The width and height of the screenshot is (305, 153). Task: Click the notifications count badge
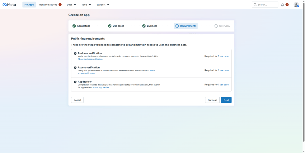(x=287, y=5)
